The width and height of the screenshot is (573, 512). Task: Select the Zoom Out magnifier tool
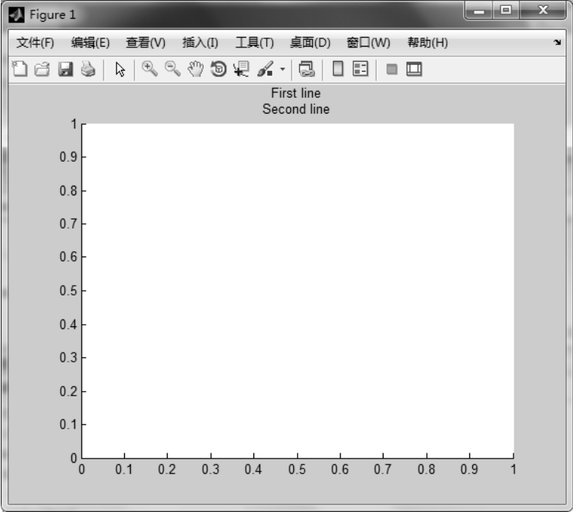pyautogui.click(x=172, y=69)
